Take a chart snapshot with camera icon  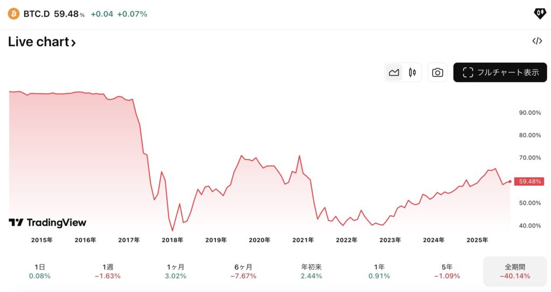(x=437, y=72)
